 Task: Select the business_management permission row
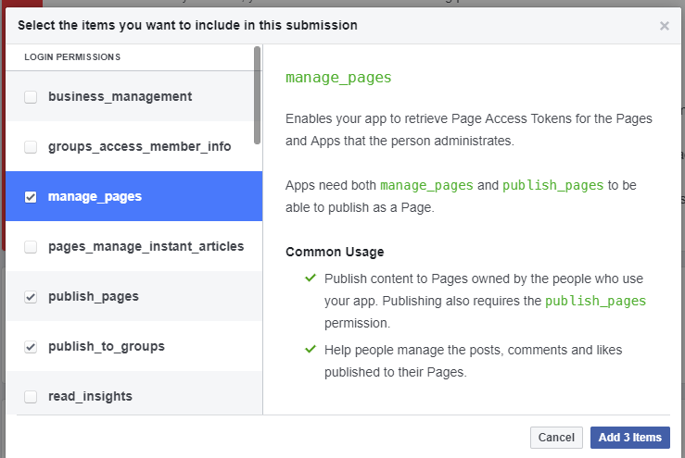click(x=130, y=96)
